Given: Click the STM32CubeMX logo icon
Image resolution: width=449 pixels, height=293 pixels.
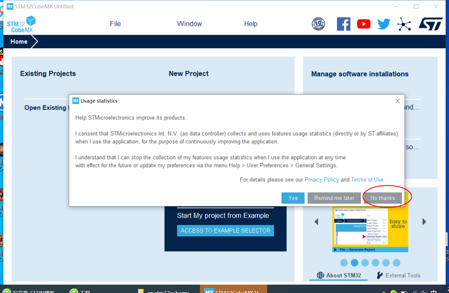Looking at the screenshot, I should 21,24.
